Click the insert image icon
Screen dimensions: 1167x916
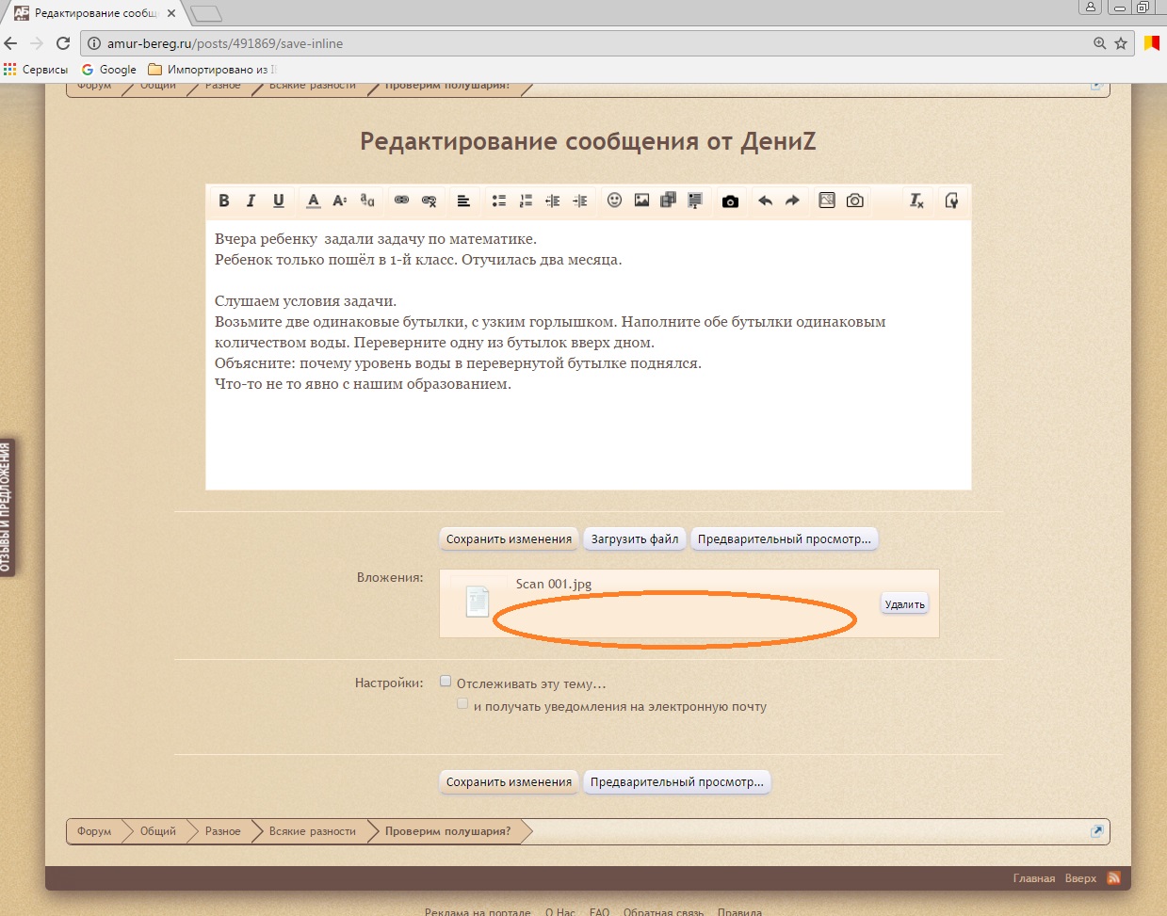pos(641,201)
